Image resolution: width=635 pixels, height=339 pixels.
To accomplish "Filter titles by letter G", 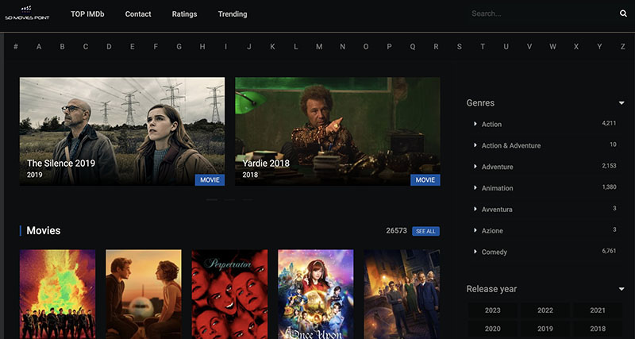I will [x=179, y=47].
